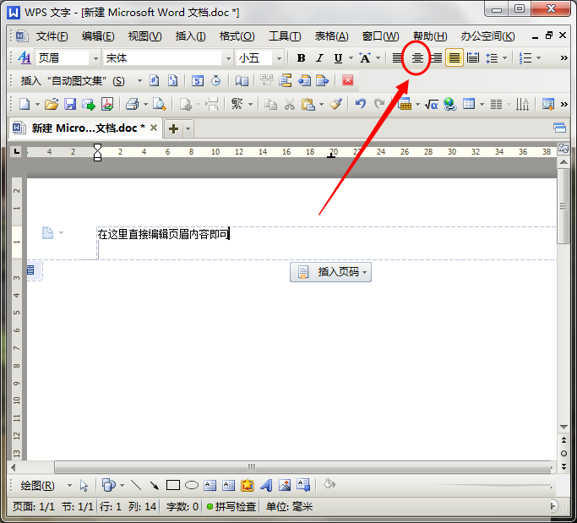
Task: Open 视图(V) menu
Action: coord(144,36)
